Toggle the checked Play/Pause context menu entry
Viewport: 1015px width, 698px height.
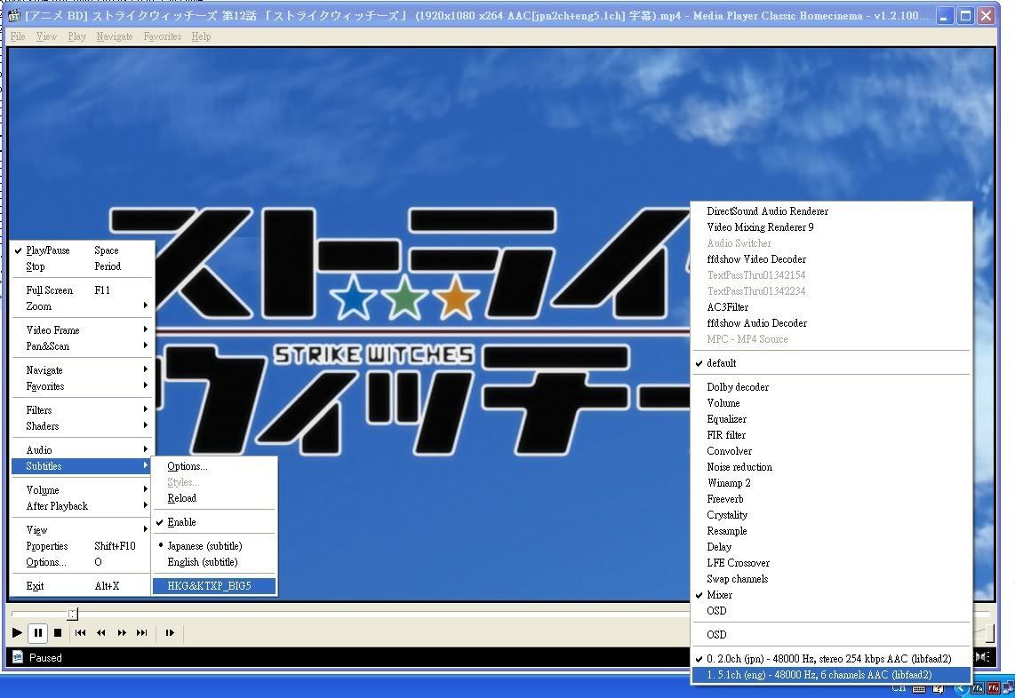[x=83, y=250]
